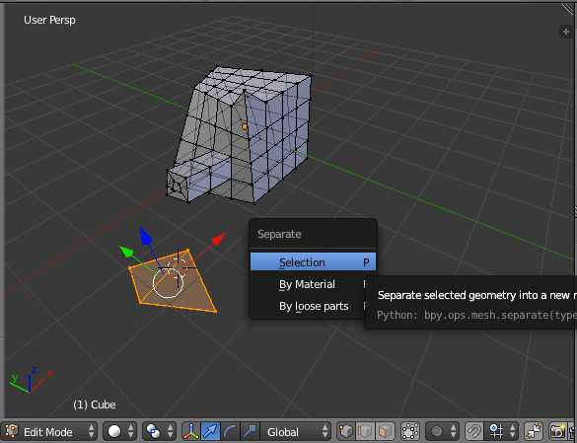The width and height of the screenshot is (577, 443).
Task: Select the translate manipulator arrow icon
Action: click(210, 431)
